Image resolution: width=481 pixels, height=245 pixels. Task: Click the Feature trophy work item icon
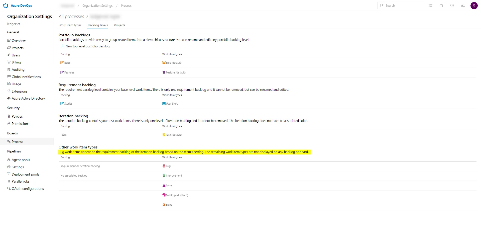coord(164,72)
